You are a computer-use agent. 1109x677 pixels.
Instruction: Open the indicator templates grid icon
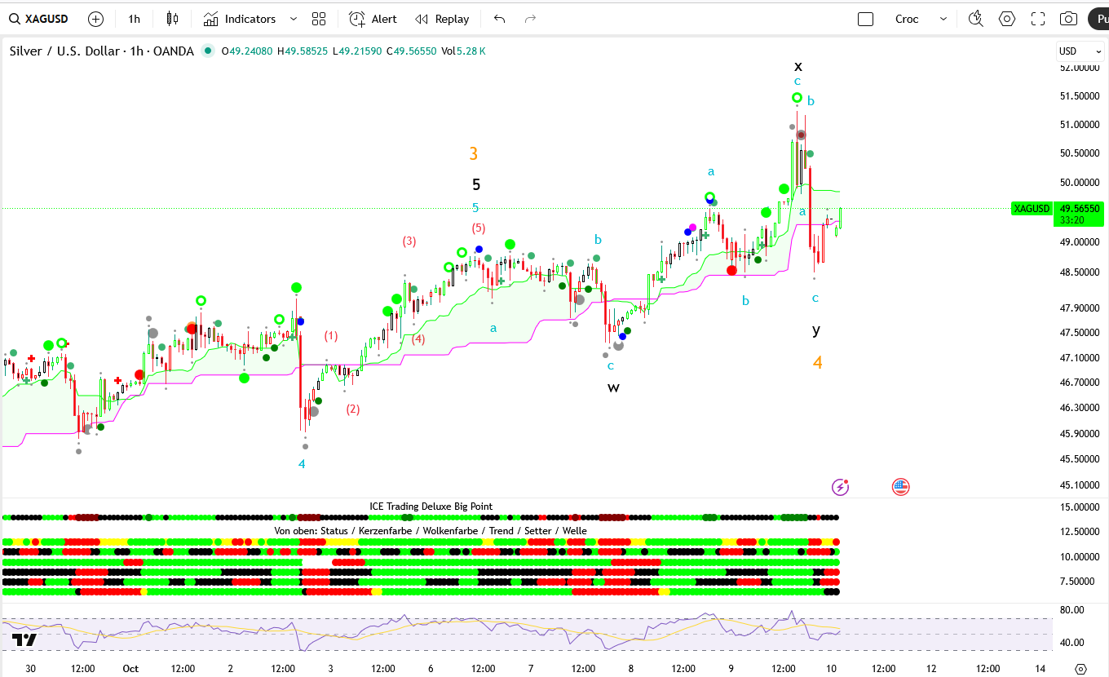click(x=319, y=19)
